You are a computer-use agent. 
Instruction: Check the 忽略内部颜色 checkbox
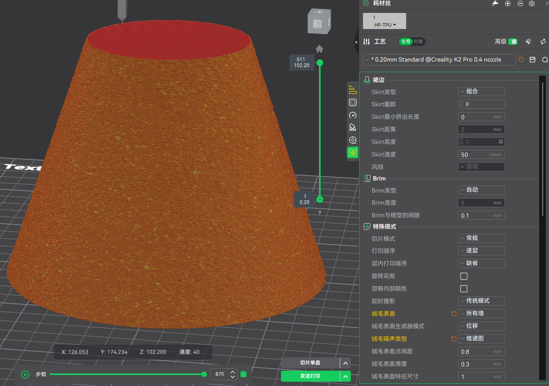coord(464,289)
